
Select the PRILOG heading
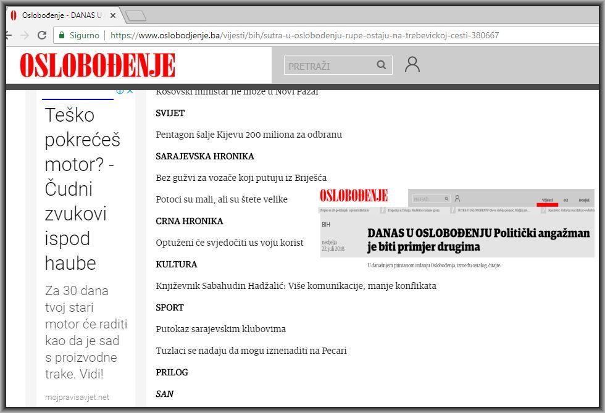point(172,372)
